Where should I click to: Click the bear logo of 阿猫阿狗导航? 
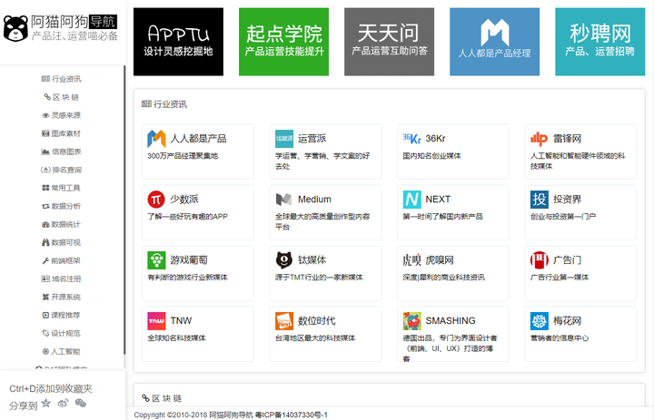click(x=15, y=28)
